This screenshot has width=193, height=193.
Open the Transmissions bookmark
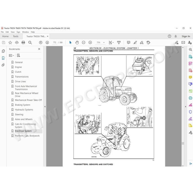[22, 77]
